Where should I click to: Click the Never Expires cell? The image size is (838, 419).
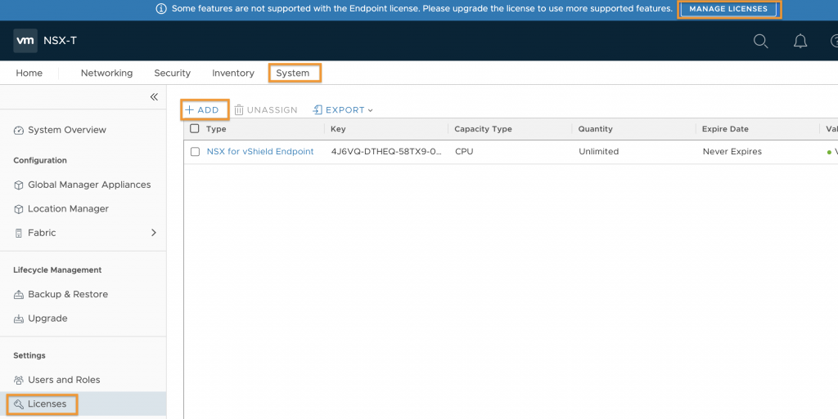pos(732,151)
